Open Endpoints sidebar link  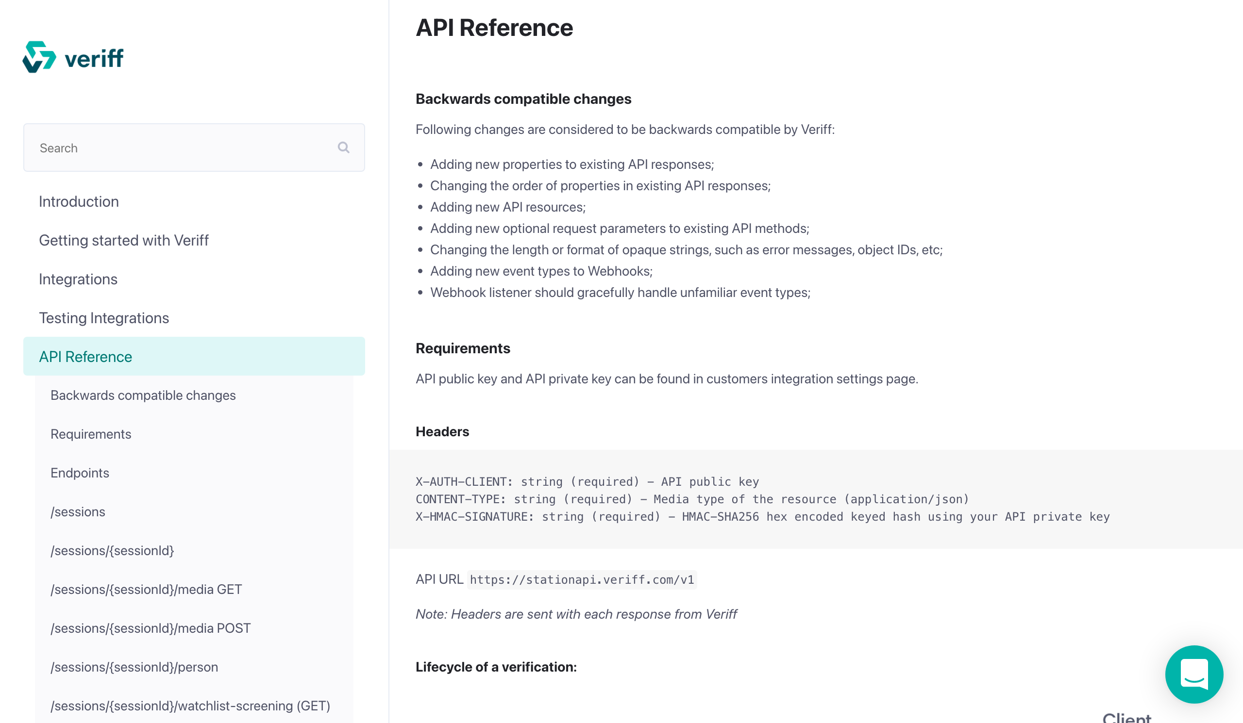point(80,473)
